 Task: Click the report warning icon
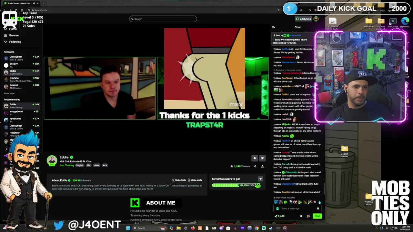pyautogui.click(x=262, y=166)
